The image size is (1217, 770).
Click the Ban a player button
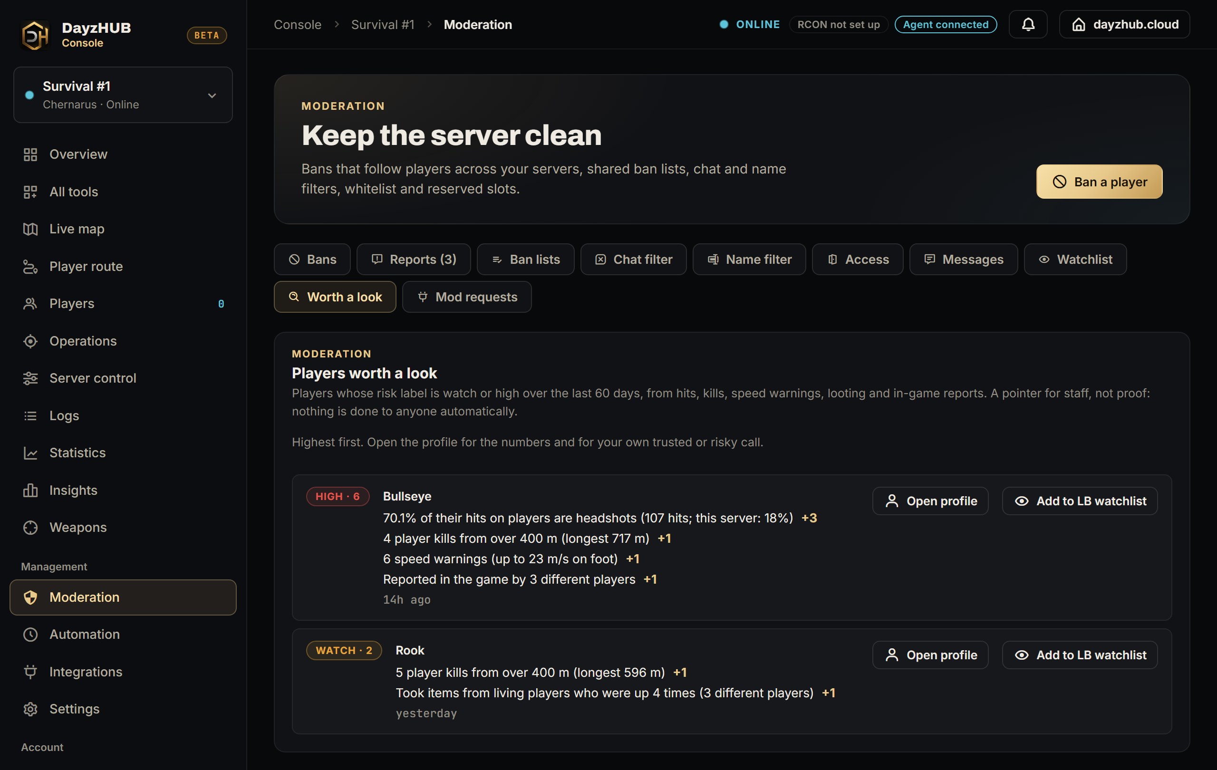click(1099, 182)
